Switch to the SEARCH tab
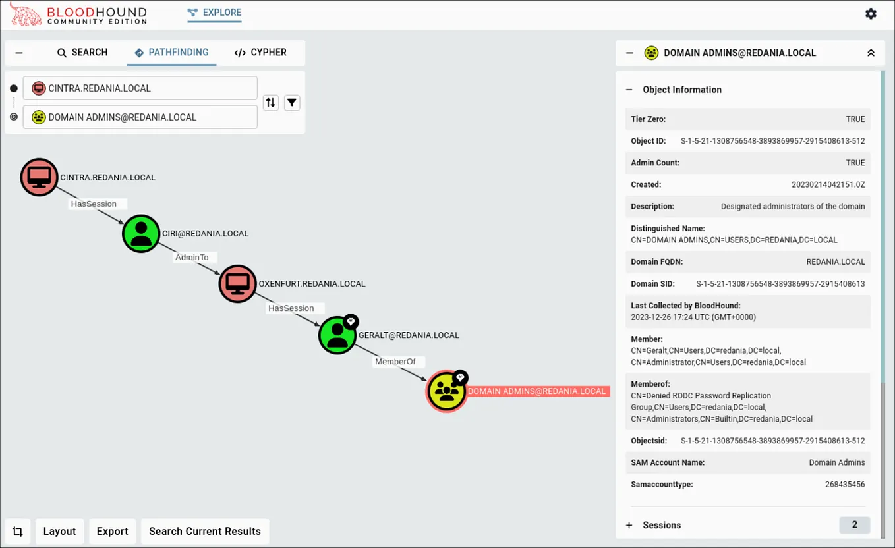 coord(82,52)
